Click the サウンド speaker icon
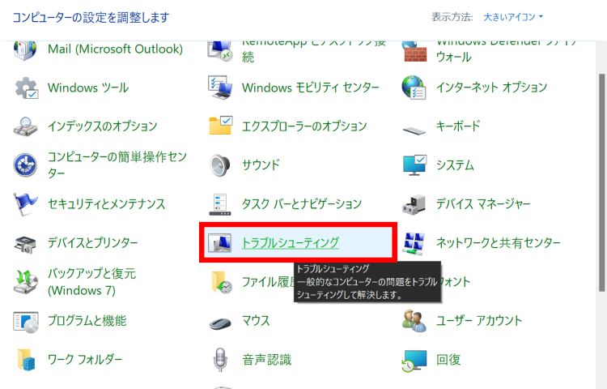The width and height of the screenshot is (607, 389). [x=220, y=165]
